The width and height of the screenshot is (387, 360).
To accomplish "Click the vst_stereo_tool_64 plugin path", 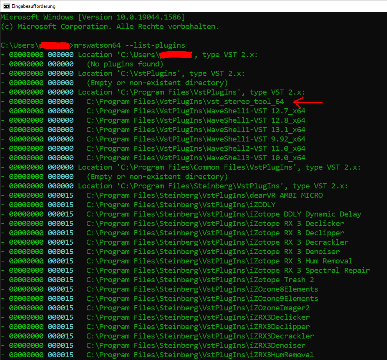I will click(x=185, y=102).
